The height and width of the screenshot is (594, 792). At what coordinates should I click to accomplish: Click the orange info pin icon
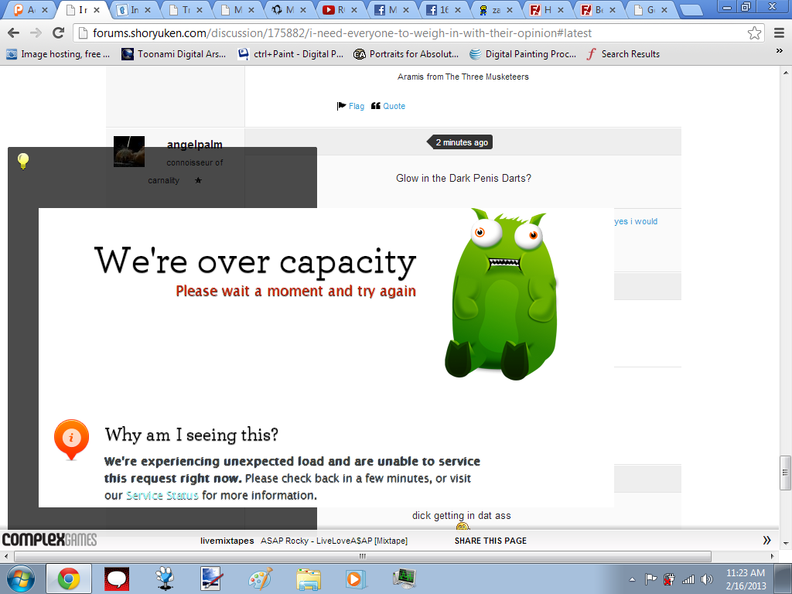click(x=71, y=439)
